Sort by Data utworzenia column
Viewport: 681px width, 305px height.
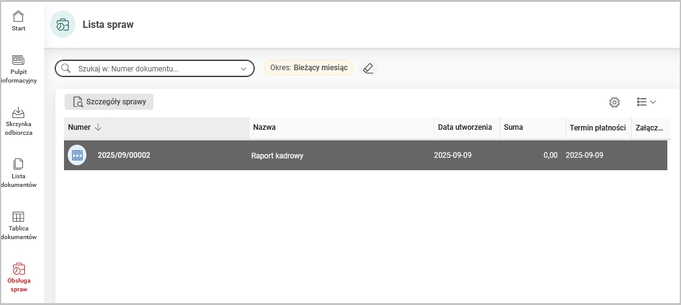tap(465, 127)
